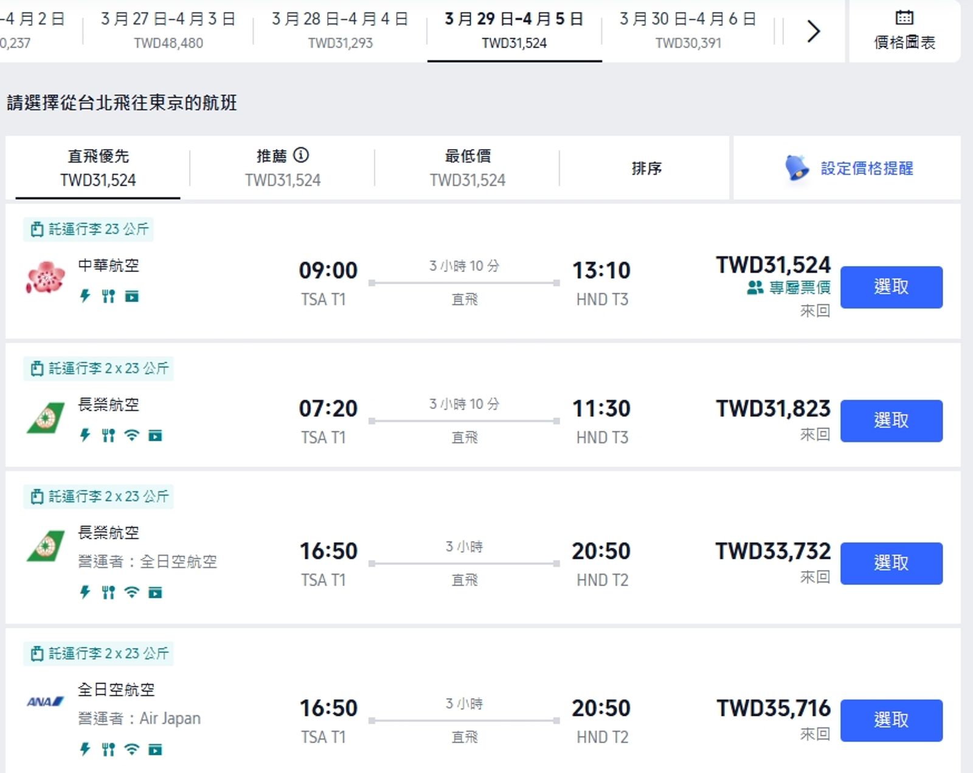Click the meal icon on the China Airlines flight
Screen dimensions: 973x773
(108, 296)
